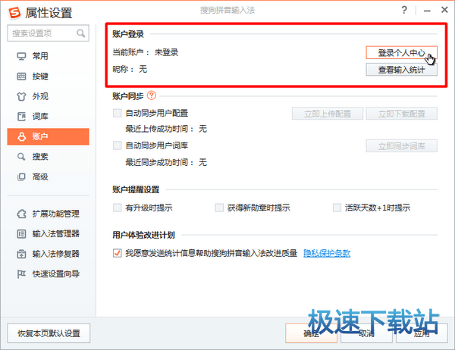
Task: Tick 活跃天数+1时提示 checkbox
Action: tap(337, 208)
